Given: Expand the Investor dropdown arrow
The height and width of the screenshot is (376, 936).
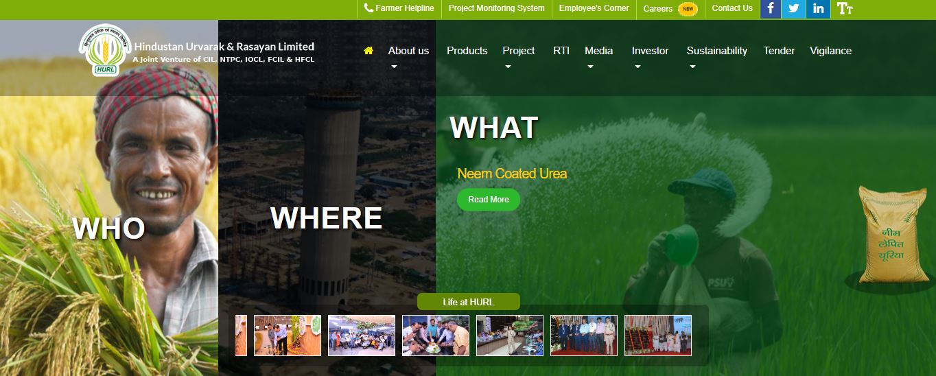Looking at the screenshot, I should pos(637,67).
